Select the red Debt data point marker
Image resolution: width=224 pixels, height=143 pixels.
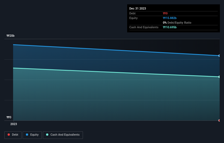(219, 120)
